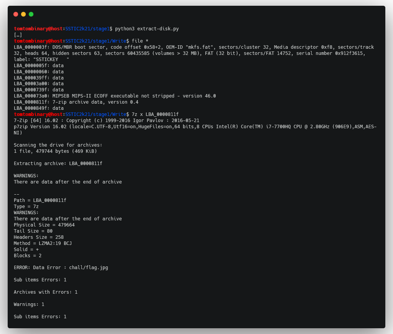
Task: Click the first tomtombinary@host prompt
Action: [x=38, y=29]
